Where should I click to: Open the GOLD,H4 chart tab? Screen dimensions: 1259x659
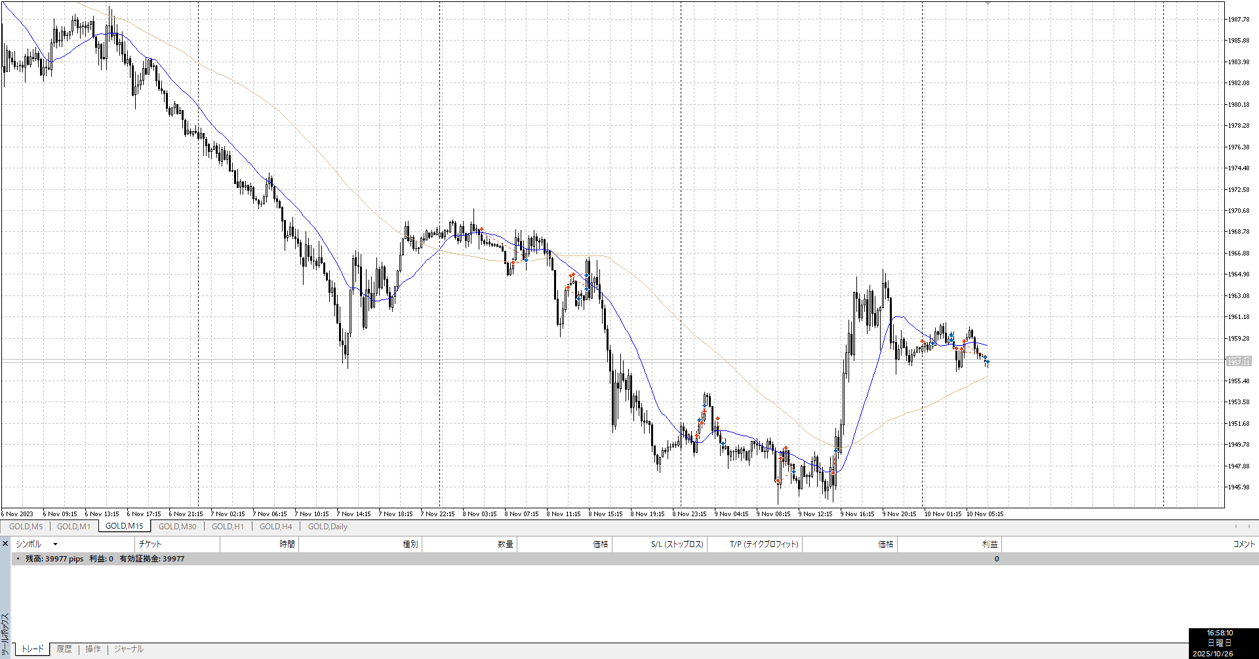pos(275,526)
